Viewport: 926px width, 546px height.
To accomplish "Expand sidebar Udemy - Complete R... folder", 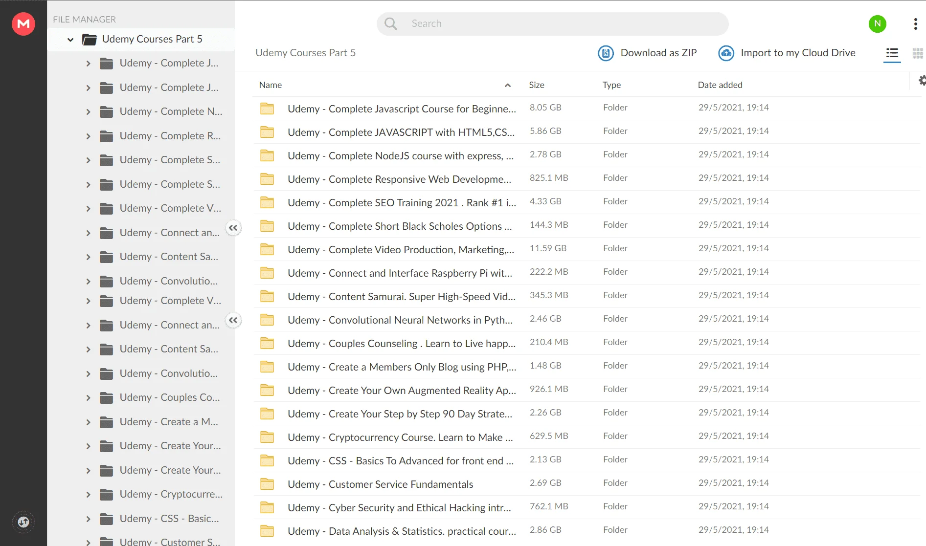I will [88, 136].
